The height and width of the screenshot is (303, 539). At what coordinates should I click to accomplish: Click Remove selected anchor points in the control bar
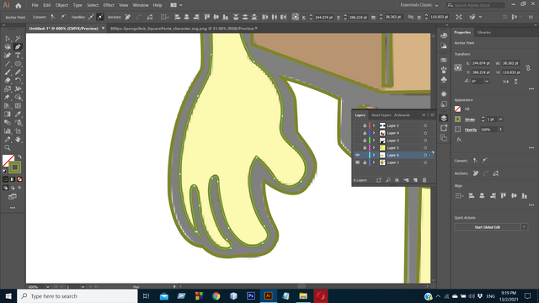pos(127,17)
